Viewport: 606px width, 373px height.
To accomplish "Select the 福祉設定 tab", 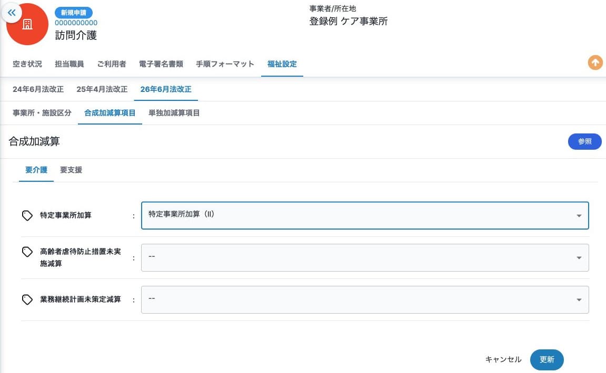I will [282, 64].
